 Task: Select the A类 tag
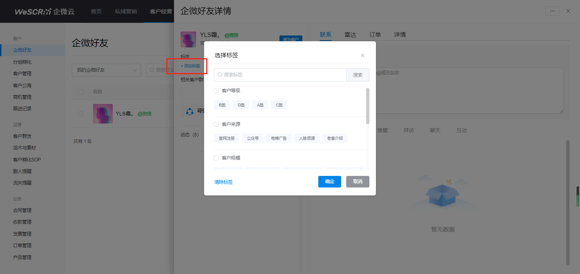point(260,105)
